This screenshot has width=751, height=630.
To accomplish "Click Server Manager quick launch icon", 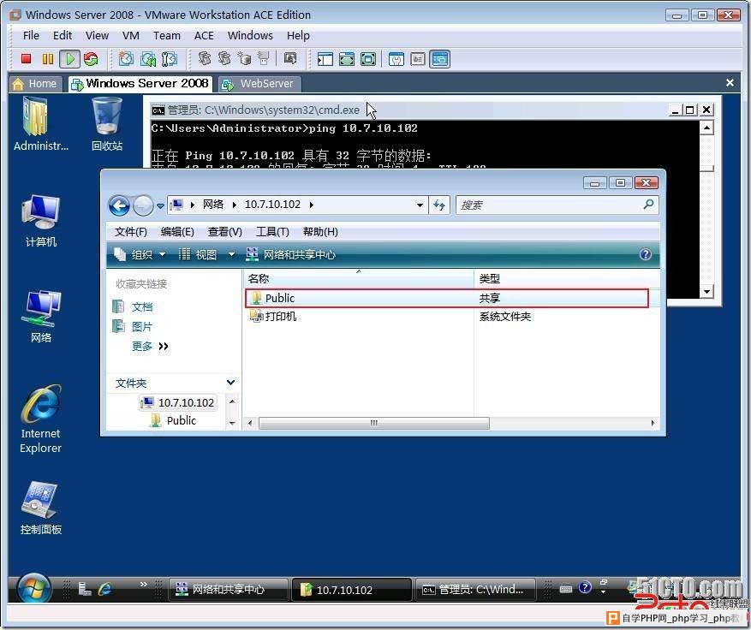I will [84, 589].
